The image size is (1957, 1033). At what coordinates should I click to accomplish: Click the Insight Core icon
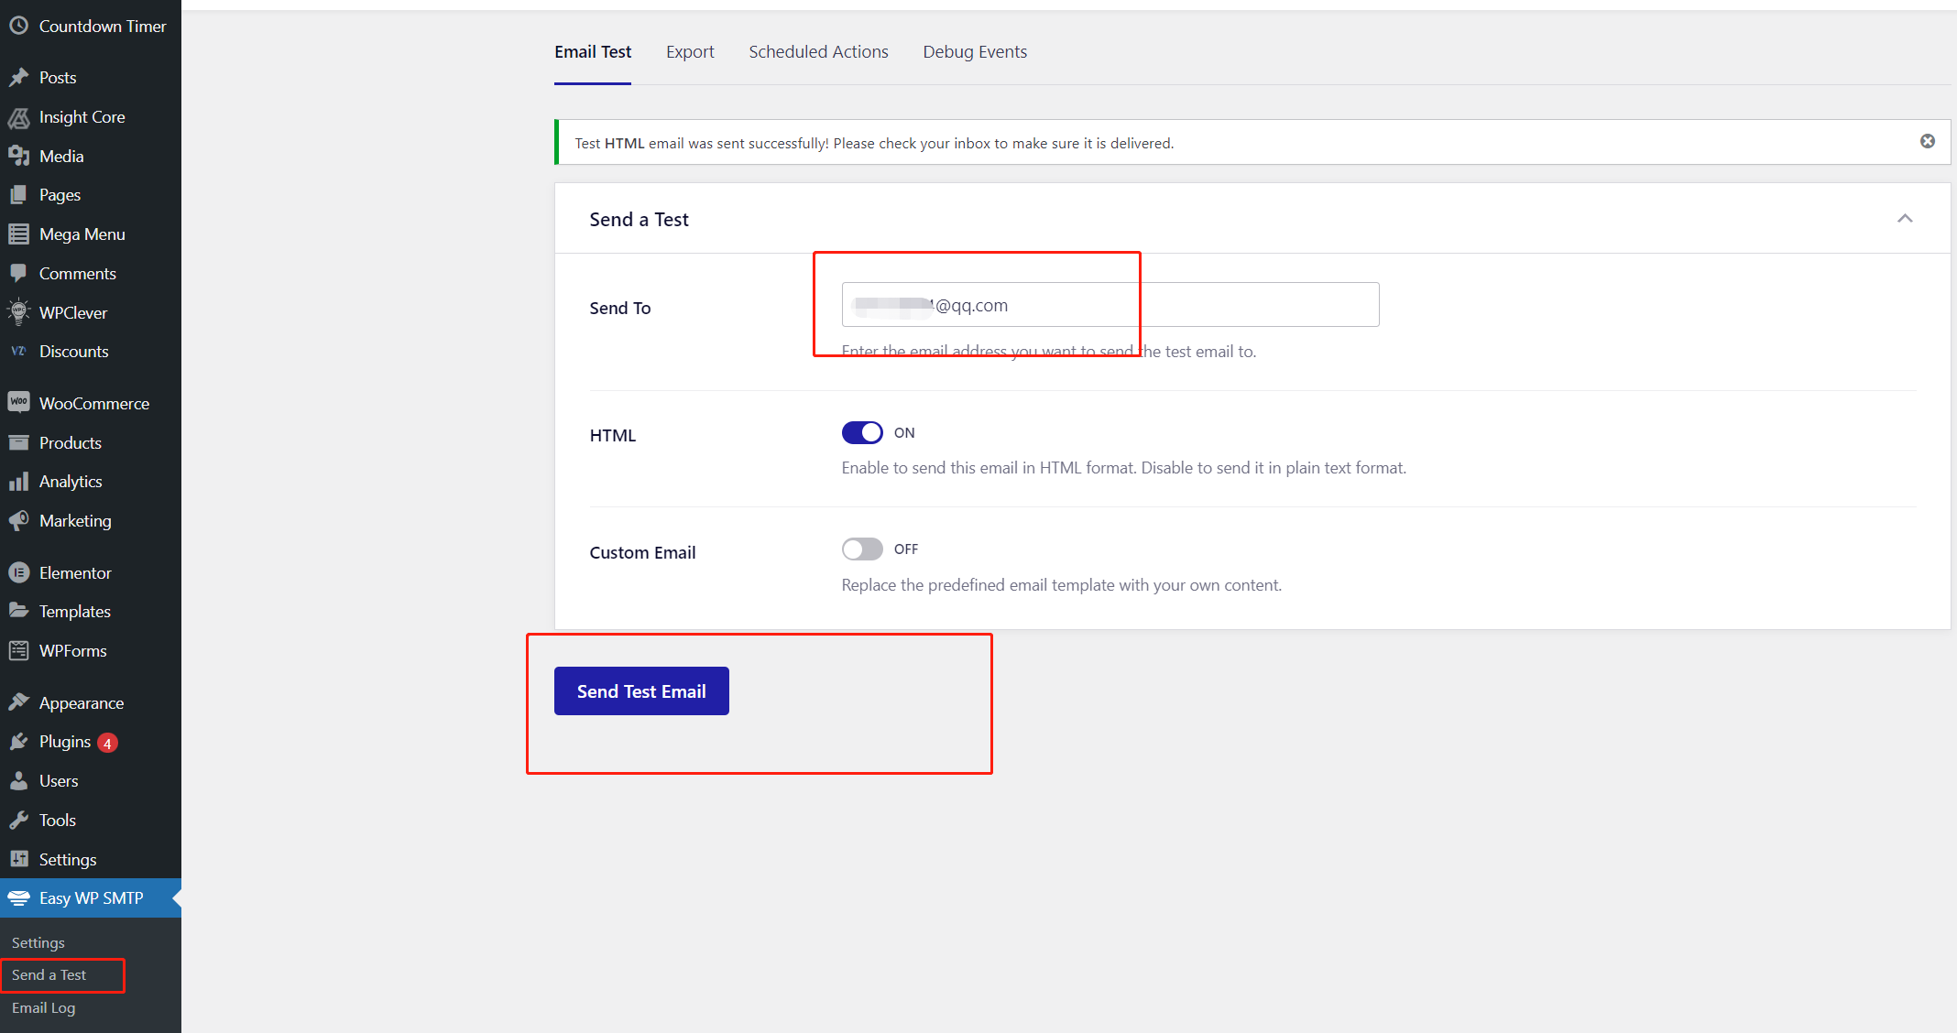tap(18, 117)
